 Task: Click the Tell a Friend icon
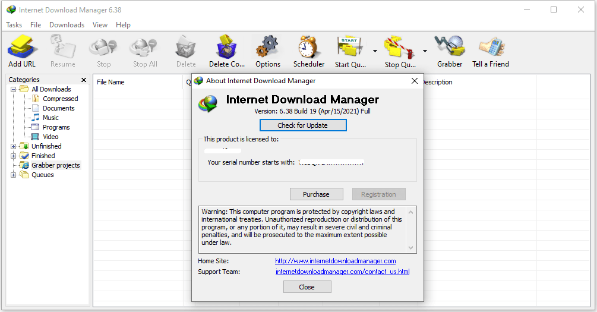point(491,51)
